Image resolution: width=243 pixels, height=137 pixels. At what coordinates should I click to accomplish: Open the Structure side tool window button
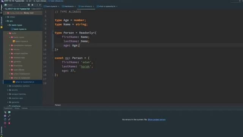(x=2, y=21)
